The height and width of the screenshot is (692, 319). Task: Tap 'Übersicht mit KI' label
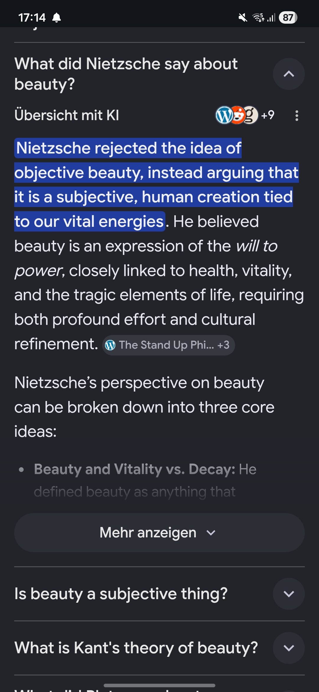click(67, 115)
